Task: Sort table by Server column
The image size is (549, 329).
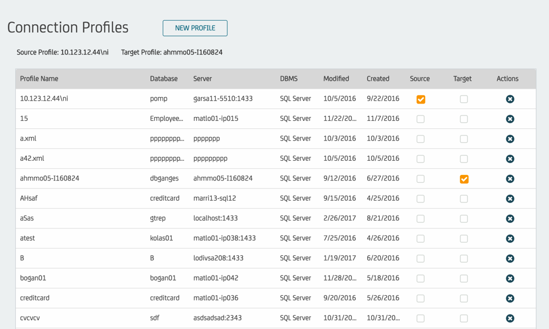Action: 202,79
